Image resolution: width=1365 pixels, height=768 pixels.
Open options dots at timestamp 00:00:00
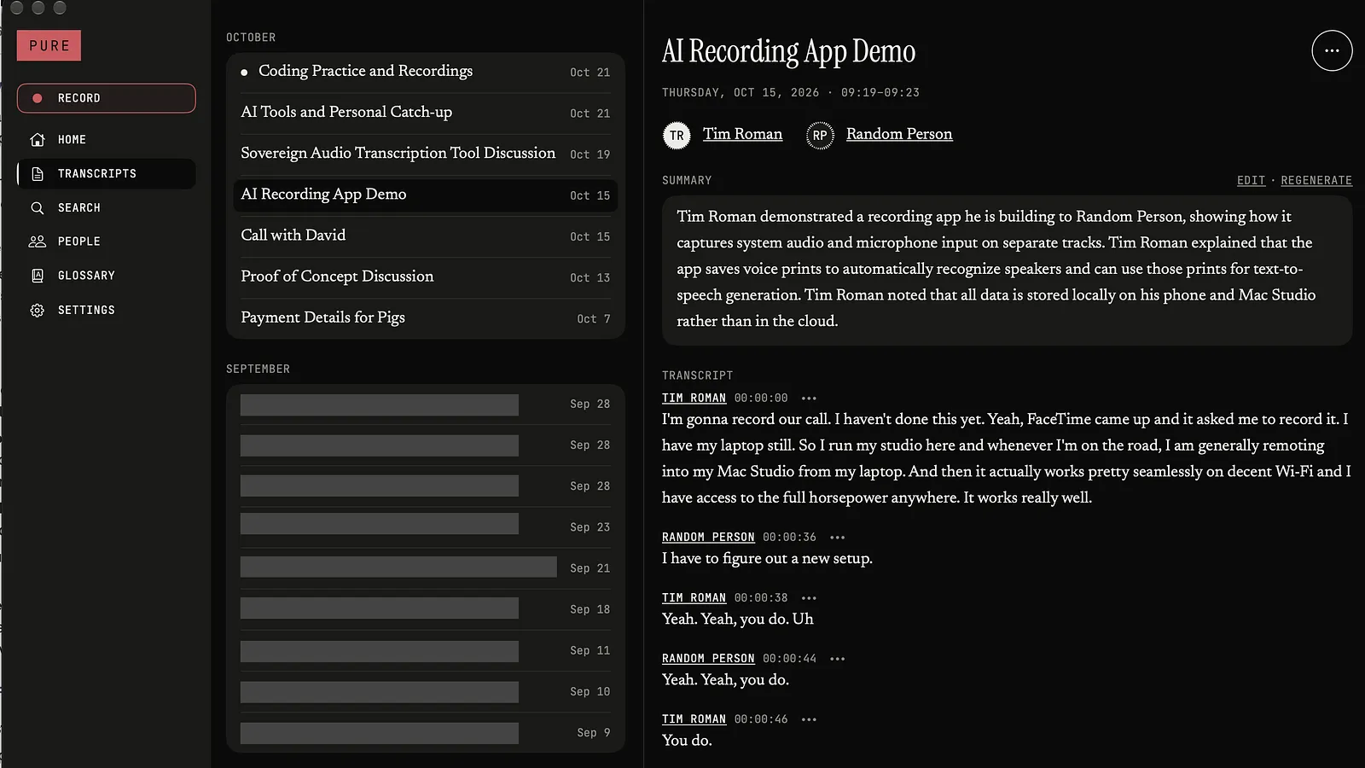810,399
